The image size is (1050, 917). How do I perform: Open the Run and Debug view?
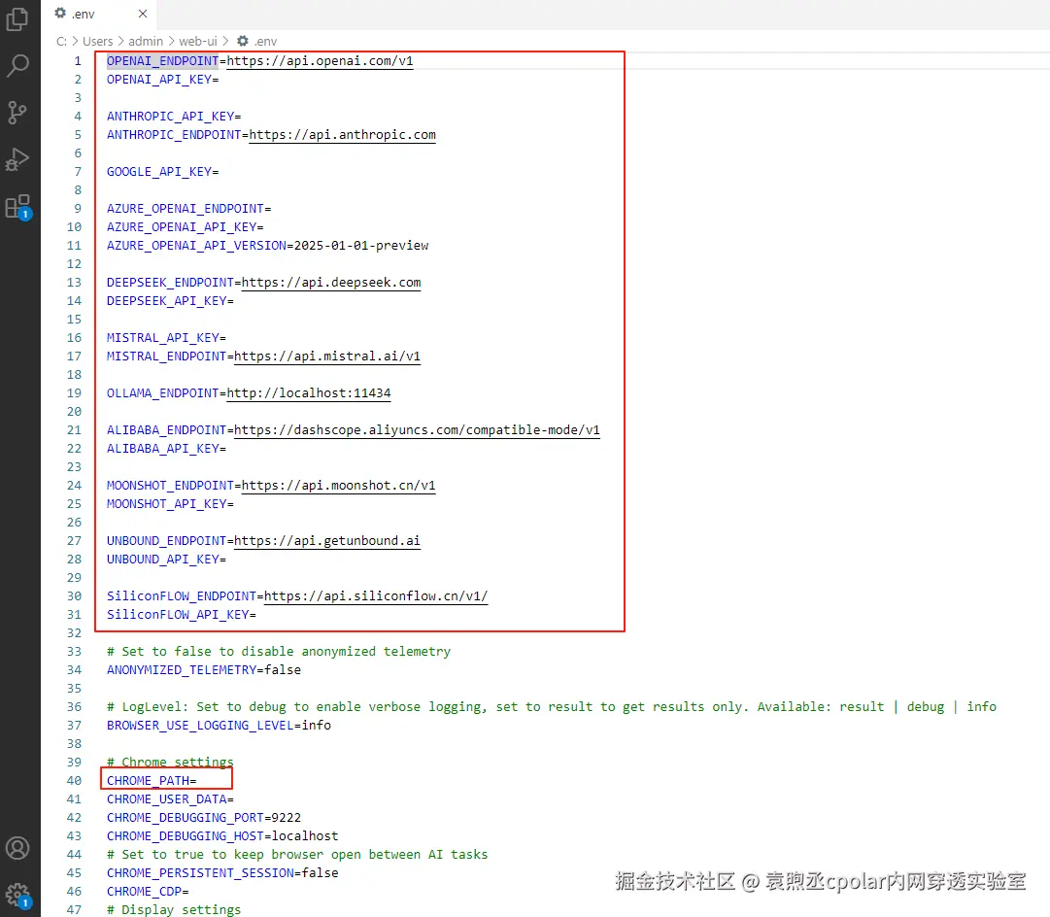pyautogui.click(x=17, y=159)
